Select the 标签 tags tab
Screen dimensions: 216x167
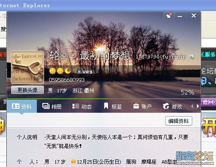tap(113, 106)
